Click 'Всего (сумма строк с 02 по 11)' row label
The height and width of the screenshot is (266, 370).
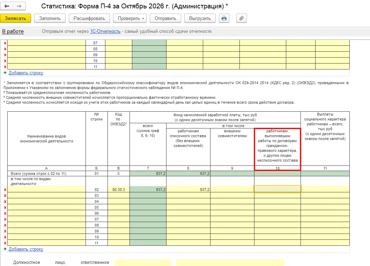[38, 173]
